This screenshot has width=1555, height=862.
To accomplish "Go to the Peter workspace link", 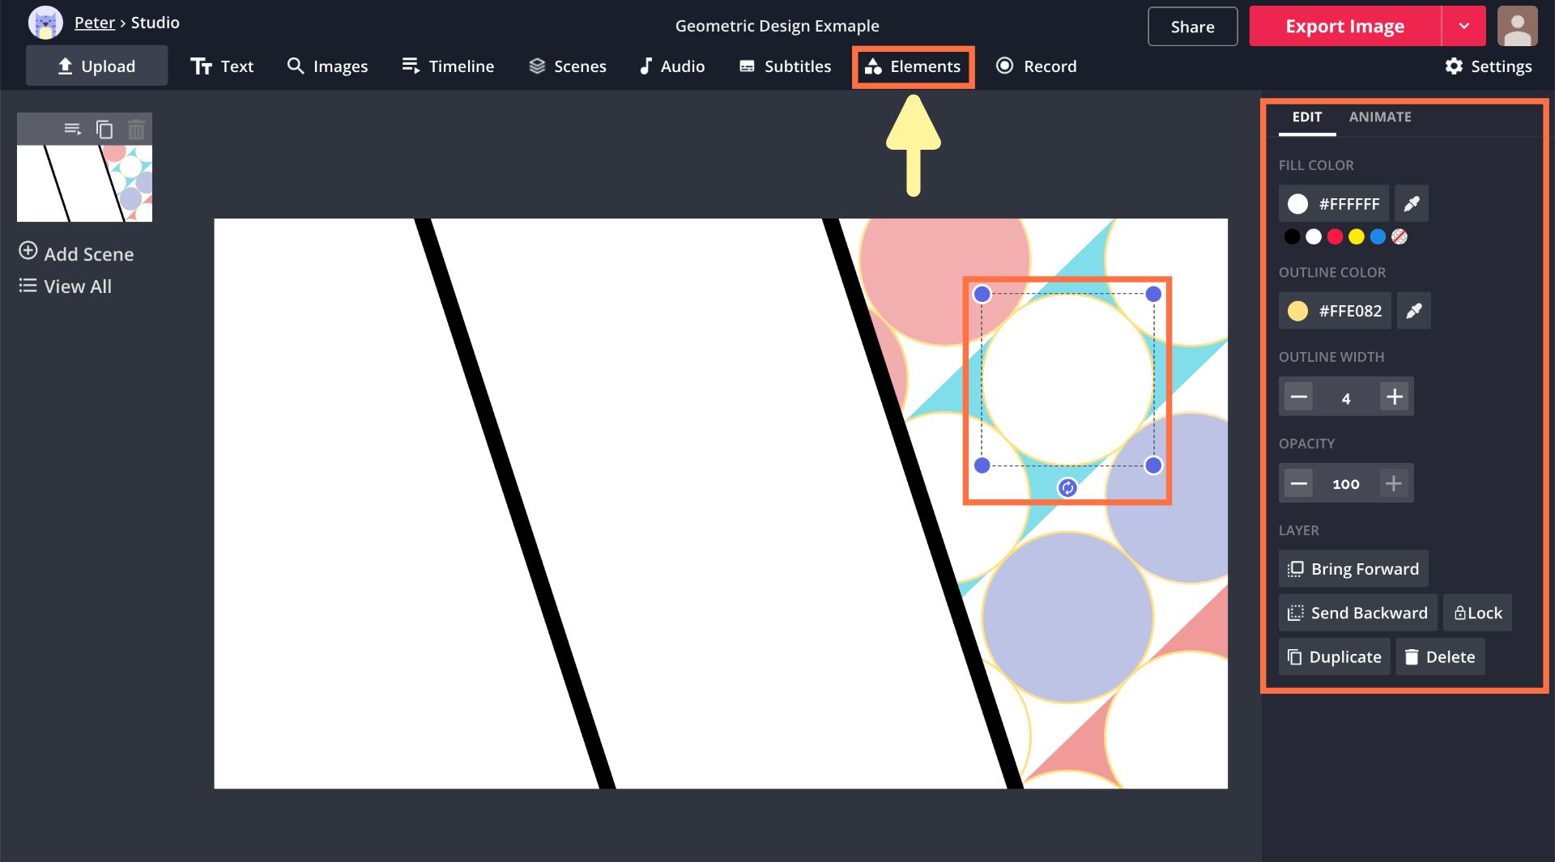I will 95,23.
